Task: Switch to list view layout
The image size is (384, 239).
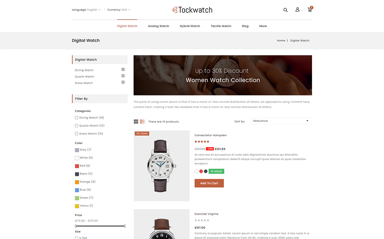Action: pos(142,121)
